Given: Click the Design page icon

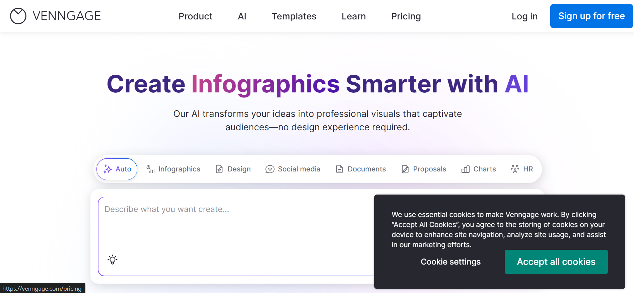Looking at the screenshot, I should click(x=219, y=169).
